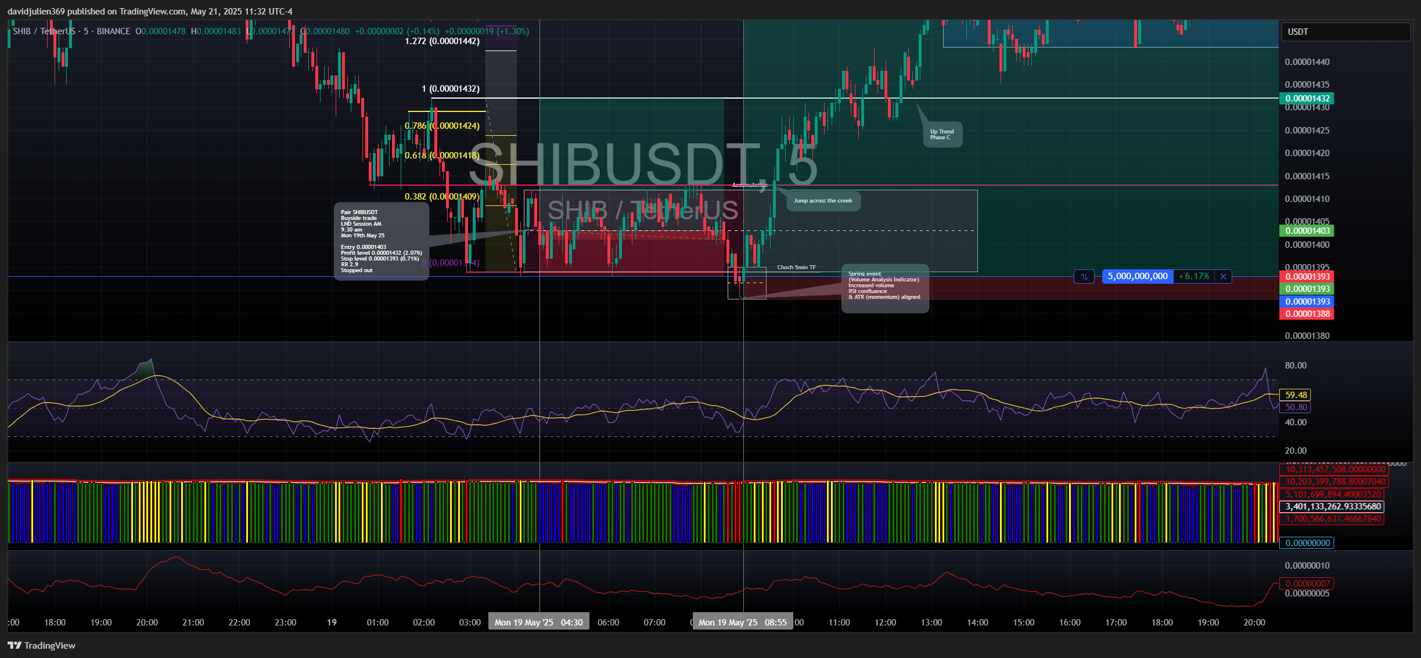Click the Accumulation text label

[750, 185]
